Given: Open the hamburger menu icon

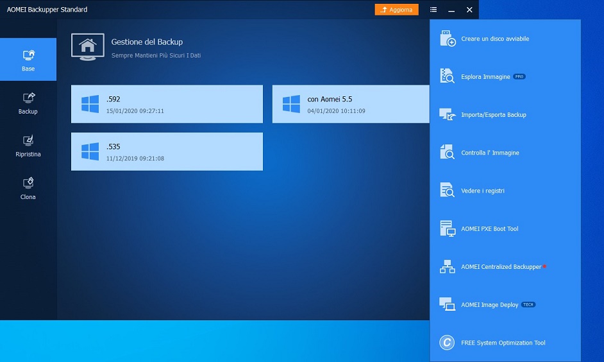Looking at the screenshot, I should point(433,10).
